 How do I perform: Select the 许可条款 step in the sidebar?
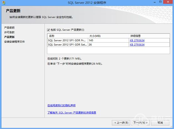9,32
